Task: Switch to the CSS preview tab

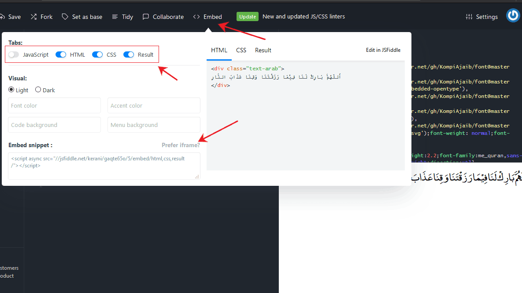Action: coord(241,50)
